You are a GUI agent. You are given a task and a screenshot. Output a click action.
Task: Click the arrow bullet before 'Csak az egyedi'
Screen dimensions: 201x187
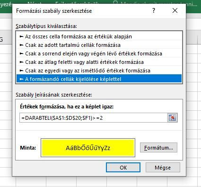click(21, 71)
